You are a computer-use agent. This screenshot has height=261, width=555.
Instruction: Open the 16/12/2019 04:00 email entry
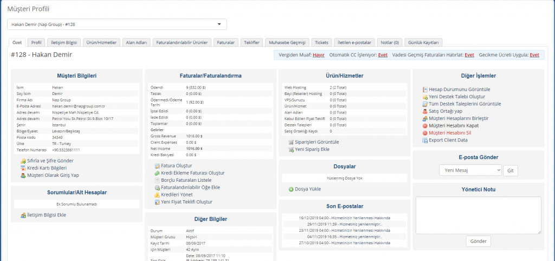tap(344, 218)
